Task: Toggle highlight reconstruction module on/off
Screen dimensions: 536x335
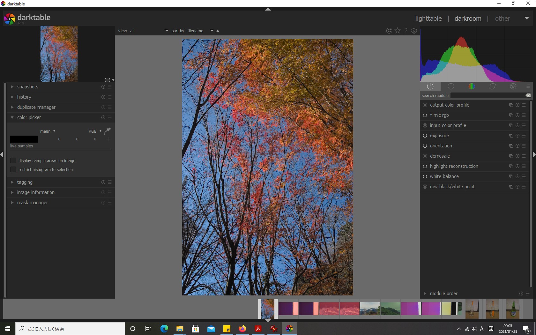Action: tap(425, 166)
